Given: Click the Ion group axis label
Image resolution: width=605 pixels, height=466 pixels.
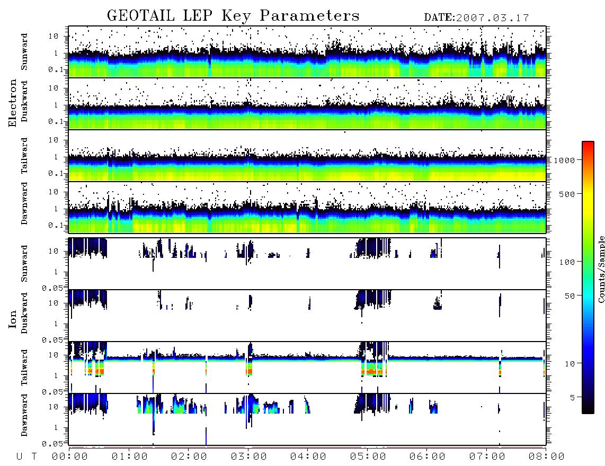Looking at the screenshot, I should [12, 319].
